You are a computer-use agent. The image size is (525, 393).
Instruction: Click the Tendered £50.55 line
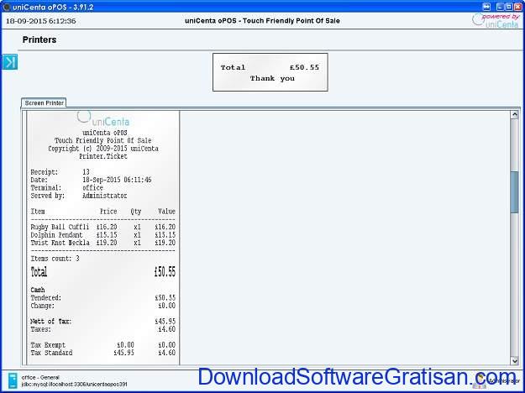coord(103,297)
